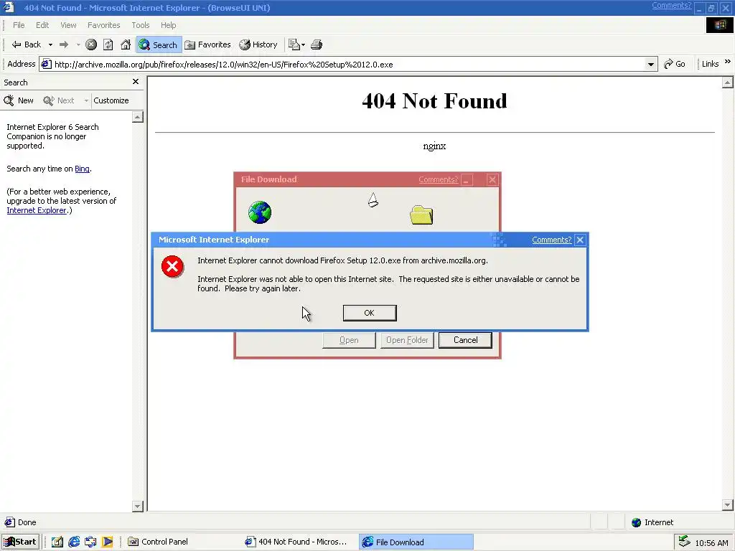Click the Refresh page icon
Viewport: 735px width, 551px height.
(108, 44)
